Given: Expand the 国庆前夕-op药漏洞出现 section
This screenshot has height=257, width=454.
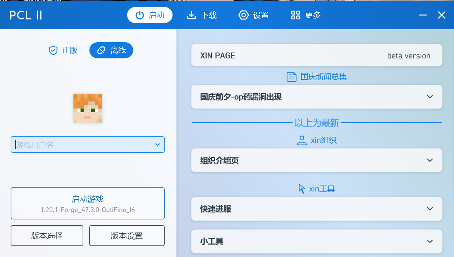Looking at the screenshot, I should tap(316, 97).
